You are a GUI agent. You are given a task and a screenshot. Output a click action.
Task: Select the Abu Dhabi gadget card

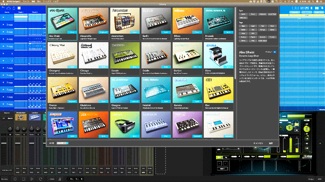(x=63, y=24)
